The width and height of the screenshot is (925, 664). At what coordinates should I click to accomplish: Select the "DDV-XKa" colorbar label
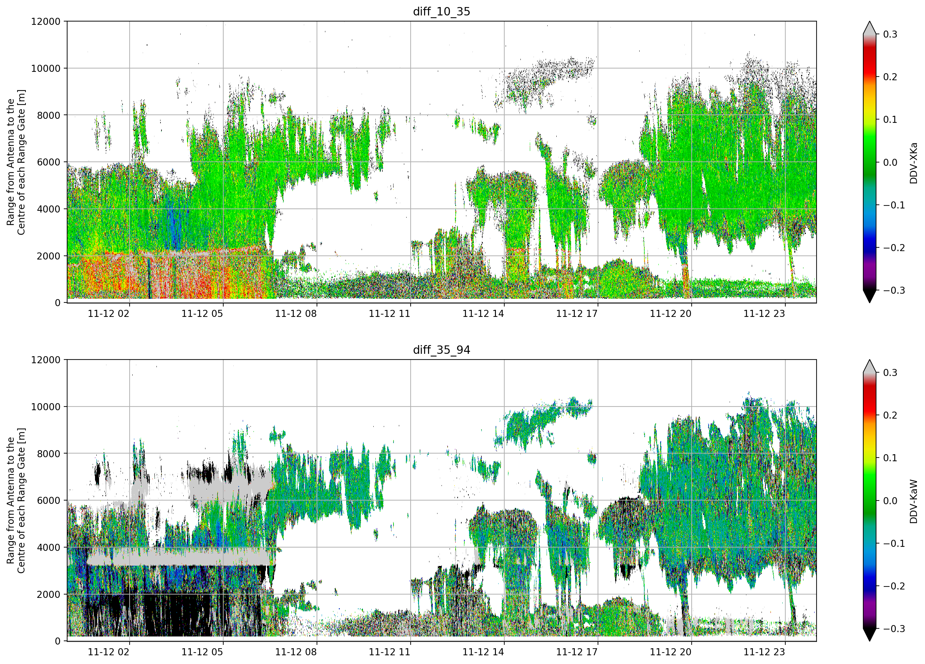tap(914, 163)
